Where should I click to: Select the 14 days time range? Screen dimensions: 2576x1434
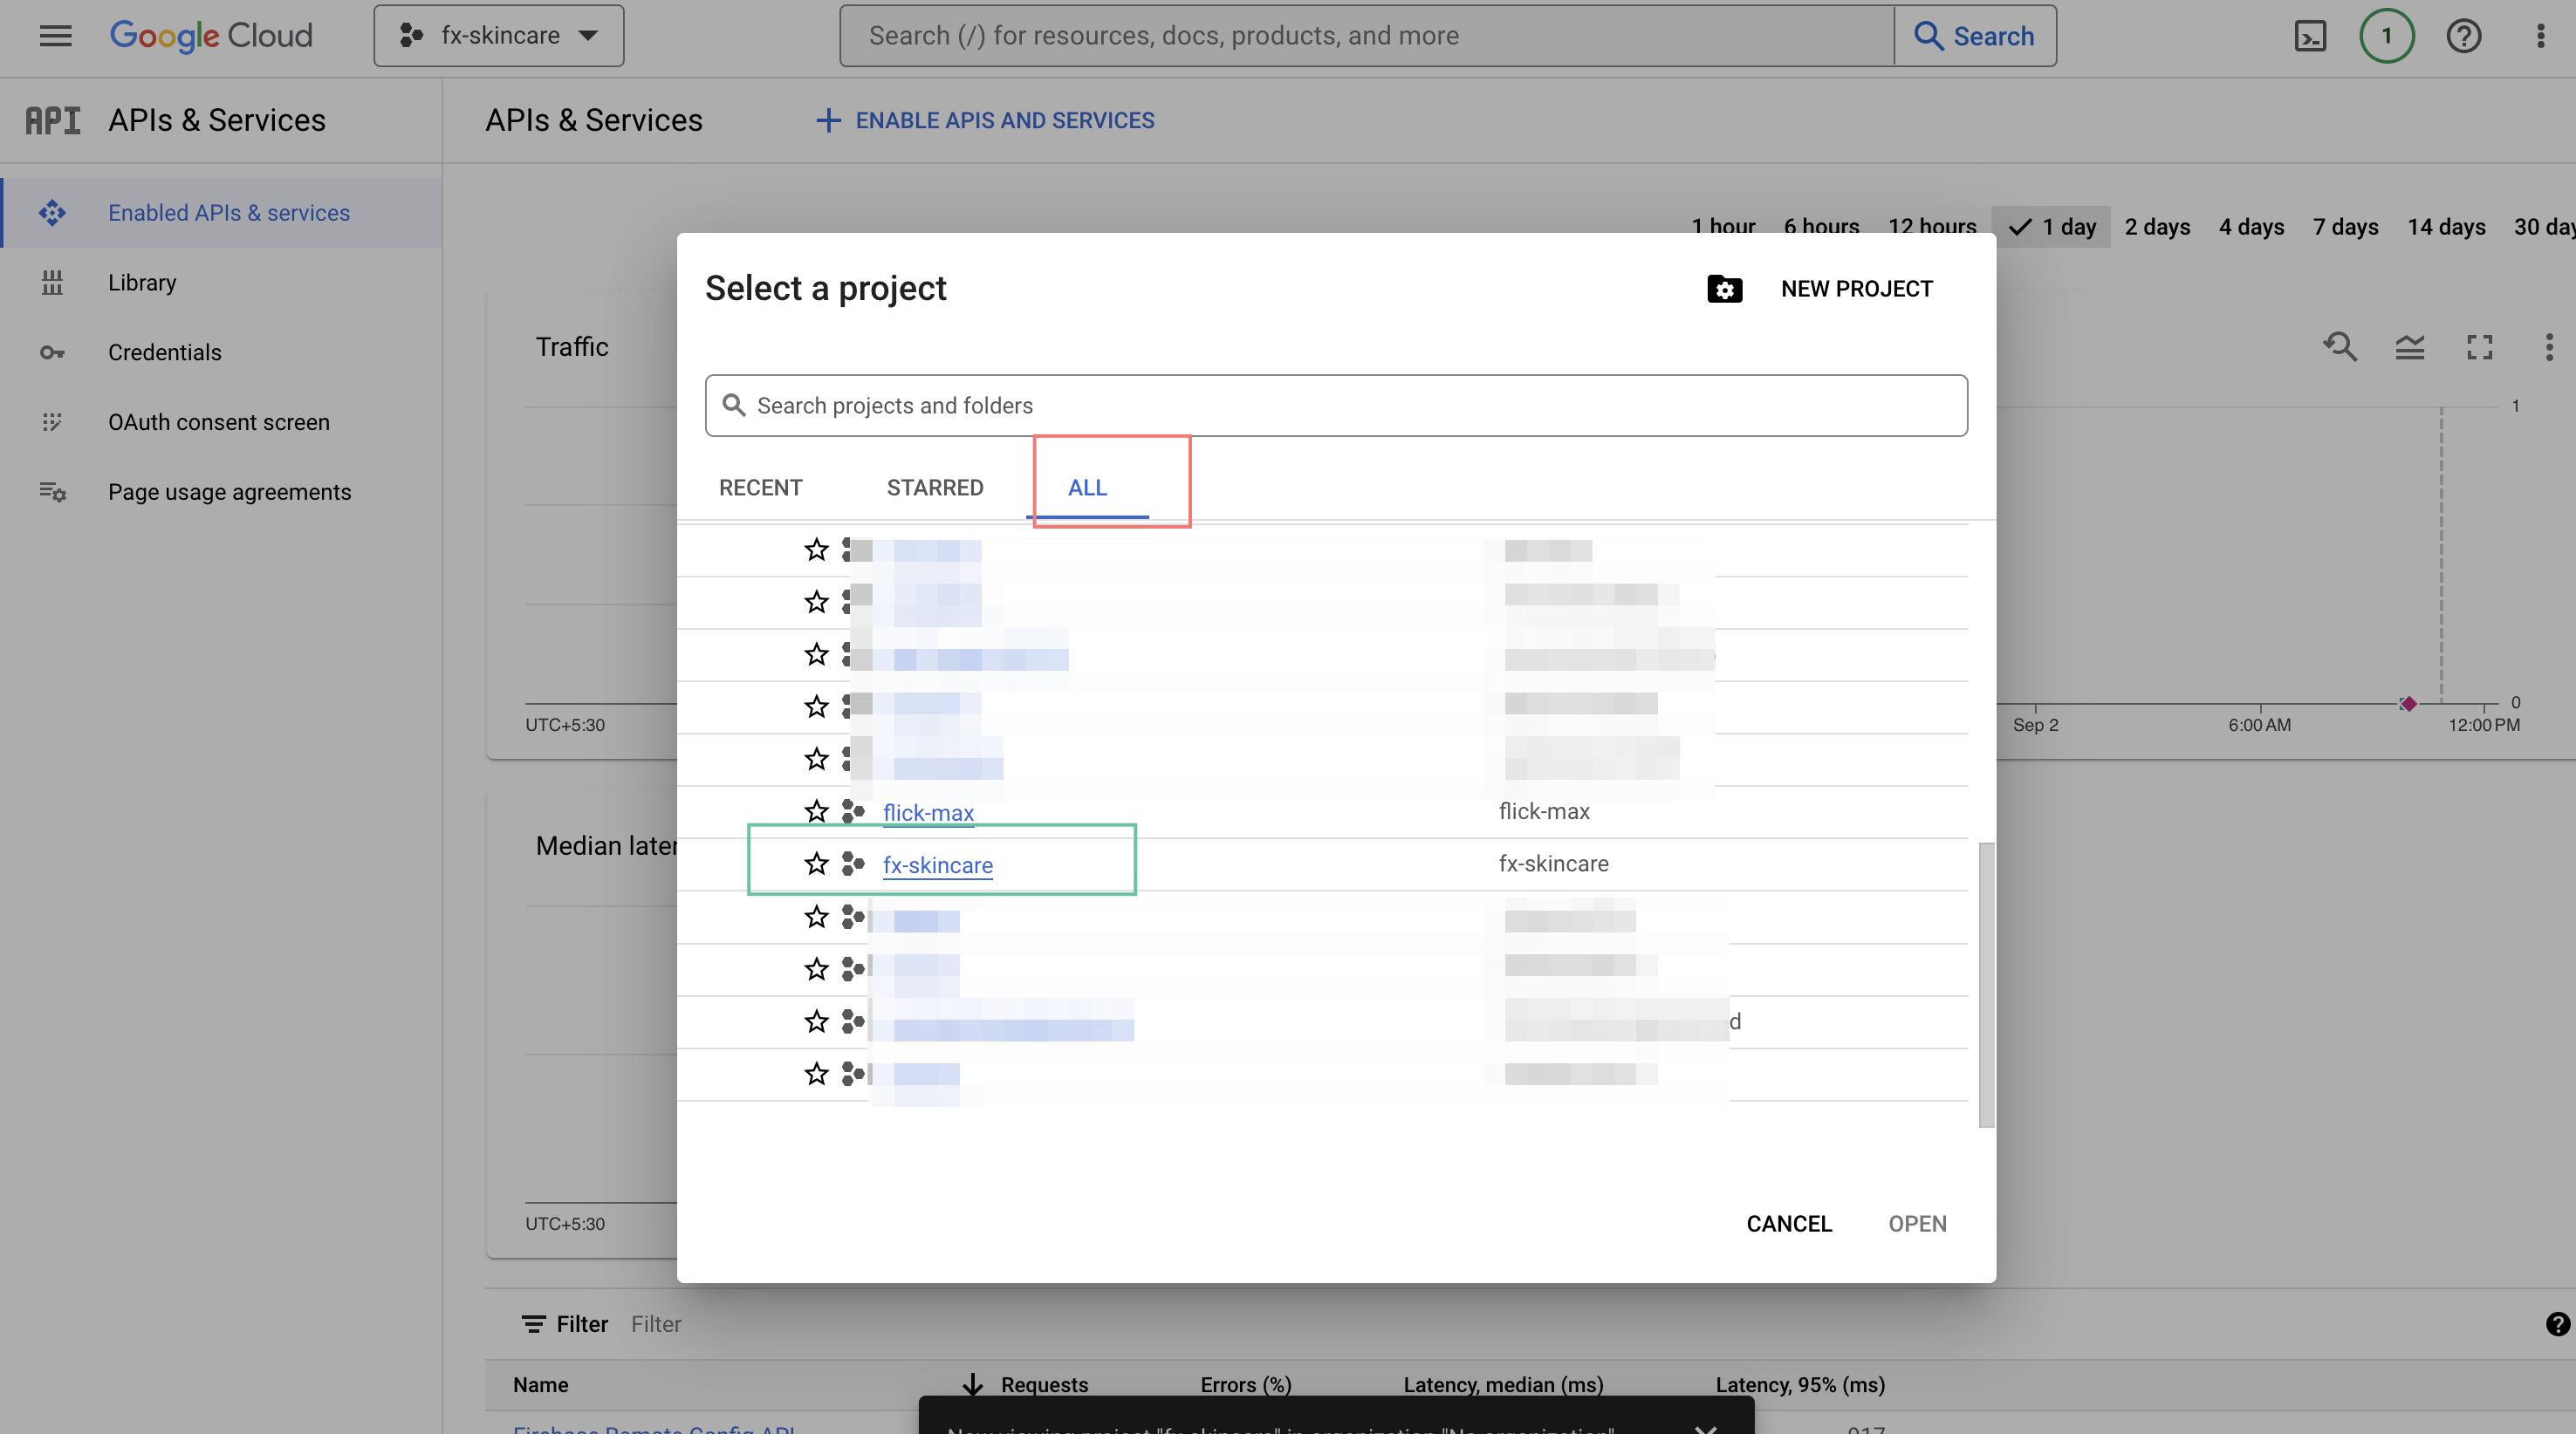(2446, 227)
